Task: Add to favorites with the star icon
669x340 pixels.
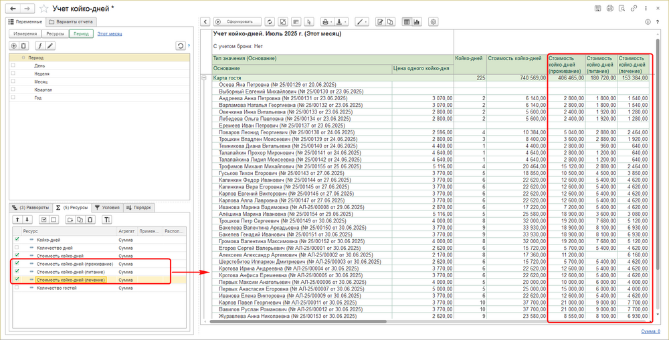Action: (44, 9)
